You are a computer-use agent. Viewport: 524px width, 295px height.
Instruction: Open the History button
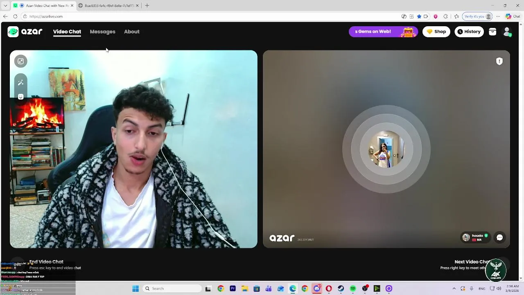tap(469, 32)
